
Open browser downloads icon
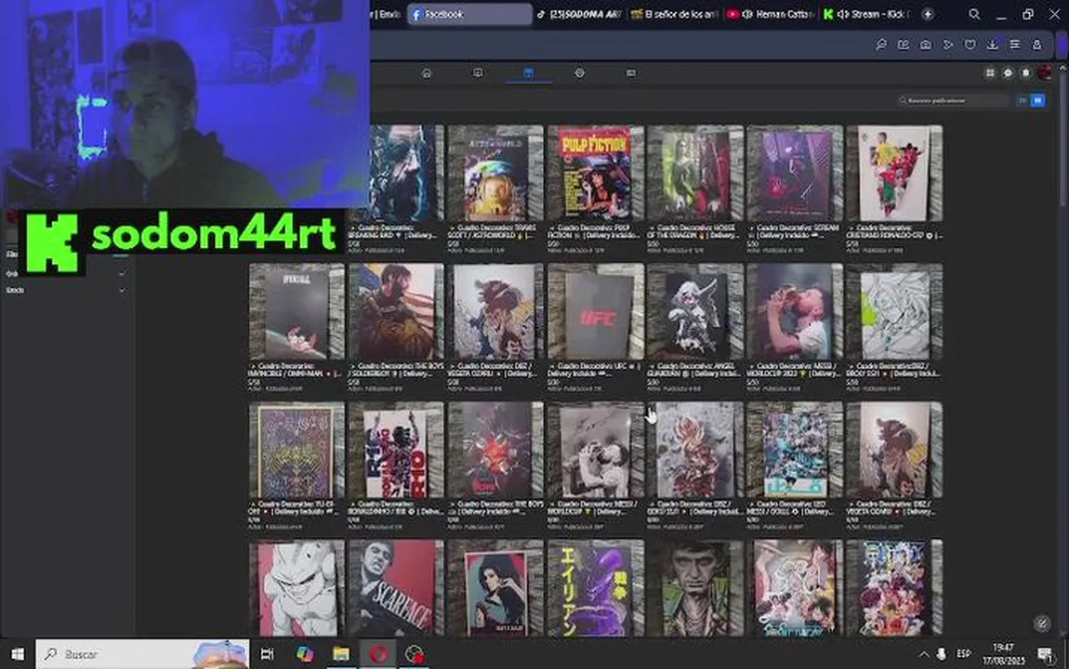click(993, 45)
